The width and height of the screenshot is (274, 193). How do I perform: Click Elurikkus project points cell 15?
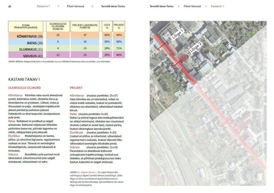[85, 48]
